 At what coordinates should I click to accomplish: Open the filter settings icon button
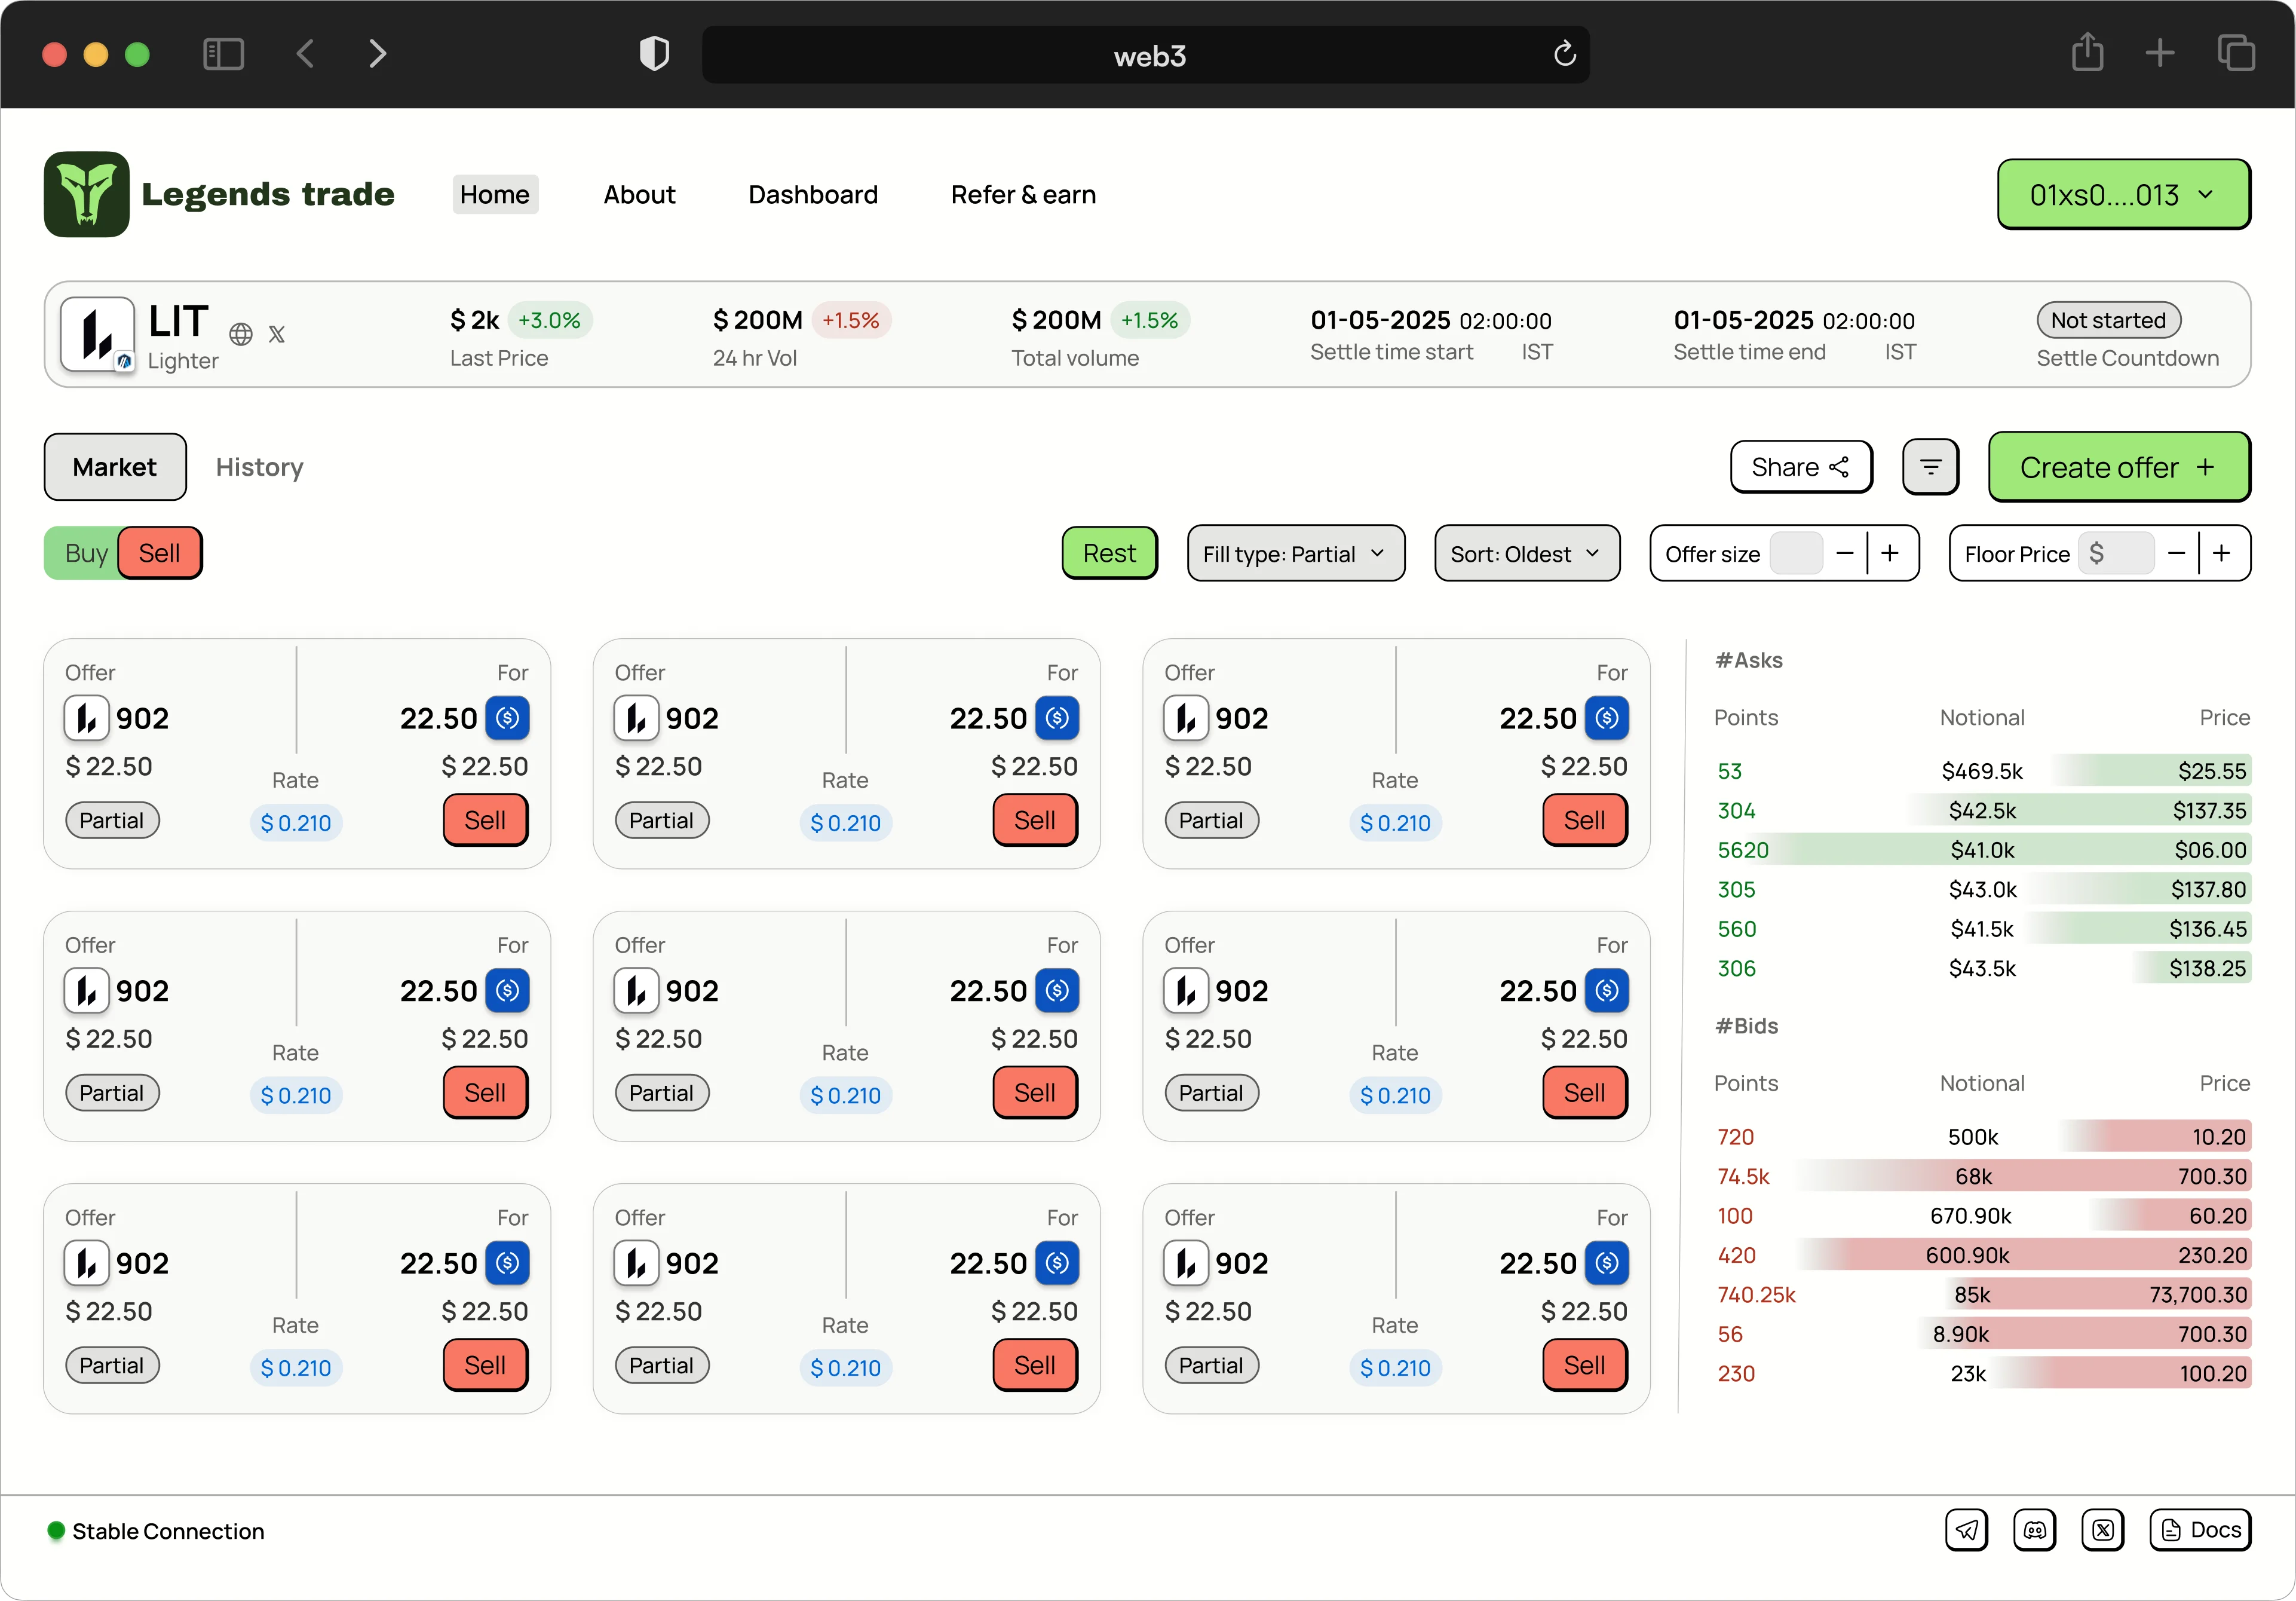click(1930, 467)
